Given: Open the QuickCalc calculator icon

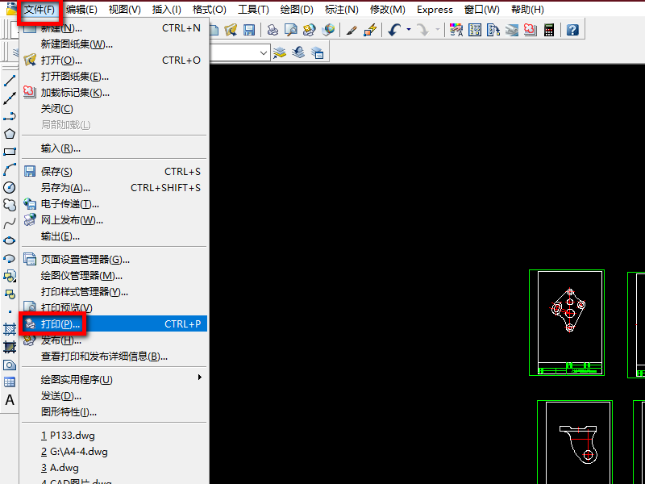Looking at the screenshot, I should pyautogui.click(x=549, y=30).
